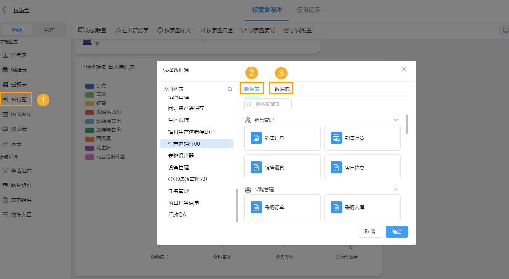Select the 词云 word cloud component
509x279 pixels.
(17, 144)
